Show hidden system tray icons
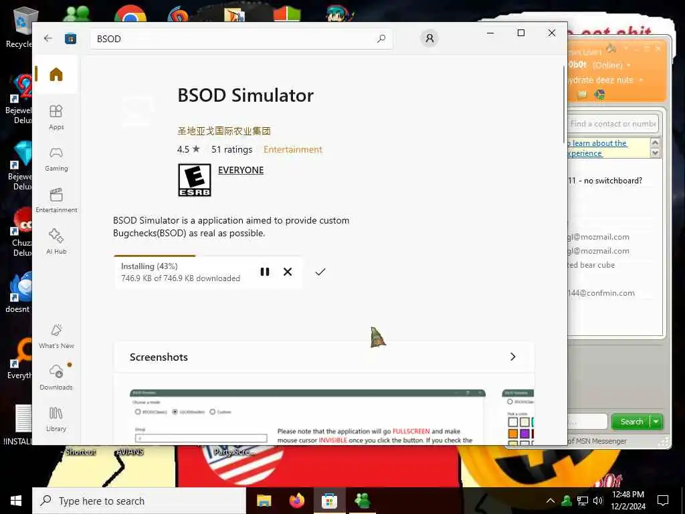The width and height of the screenshot is (685, 514). (x=551, y=501)
